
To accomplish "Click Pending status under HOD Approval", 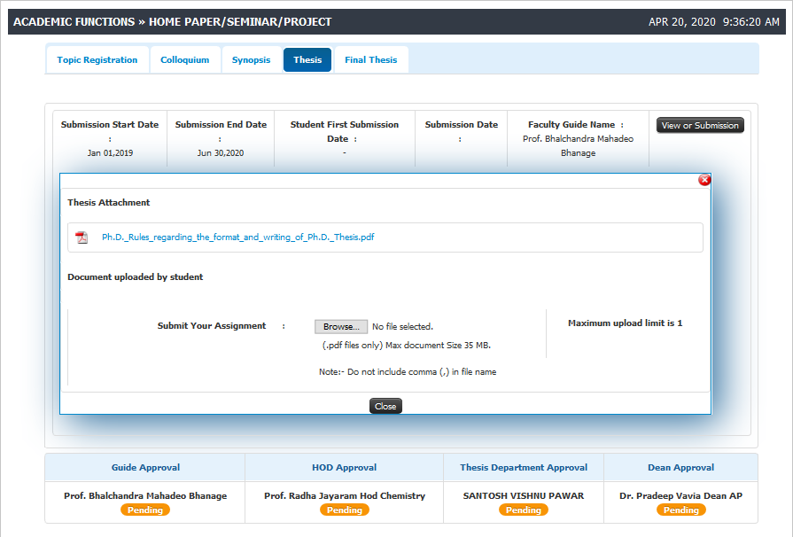I will (345, 510).
